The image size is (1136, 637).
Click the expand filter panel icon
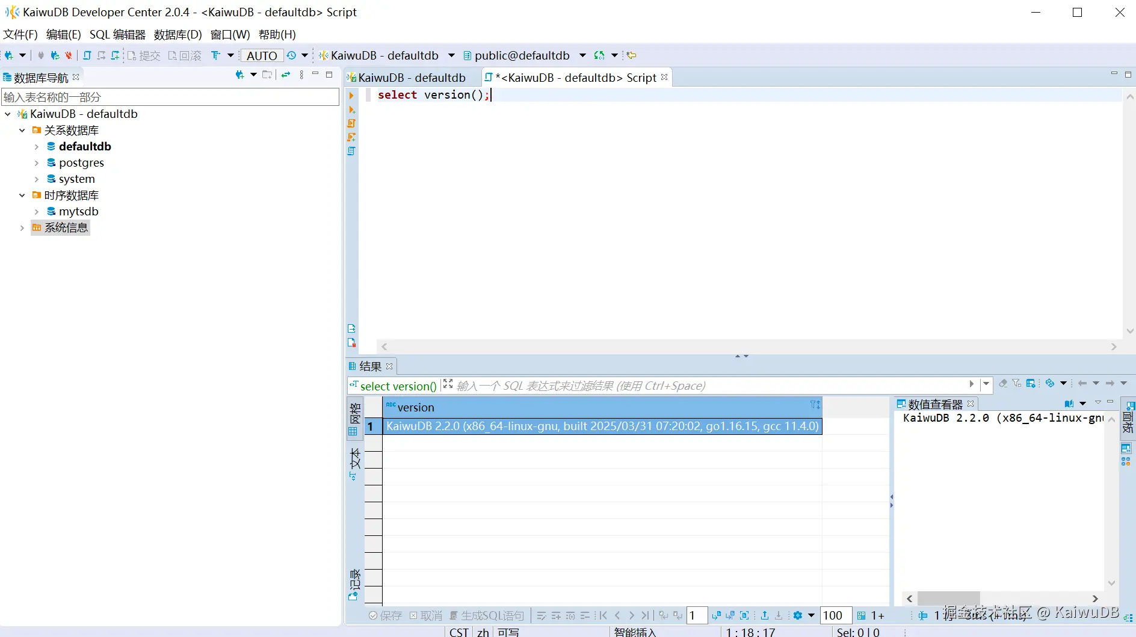click(448, 383)
